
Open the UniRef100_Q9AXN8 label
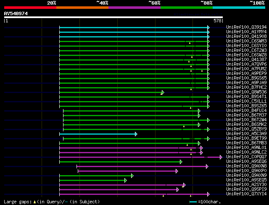(x=246, y=166)
